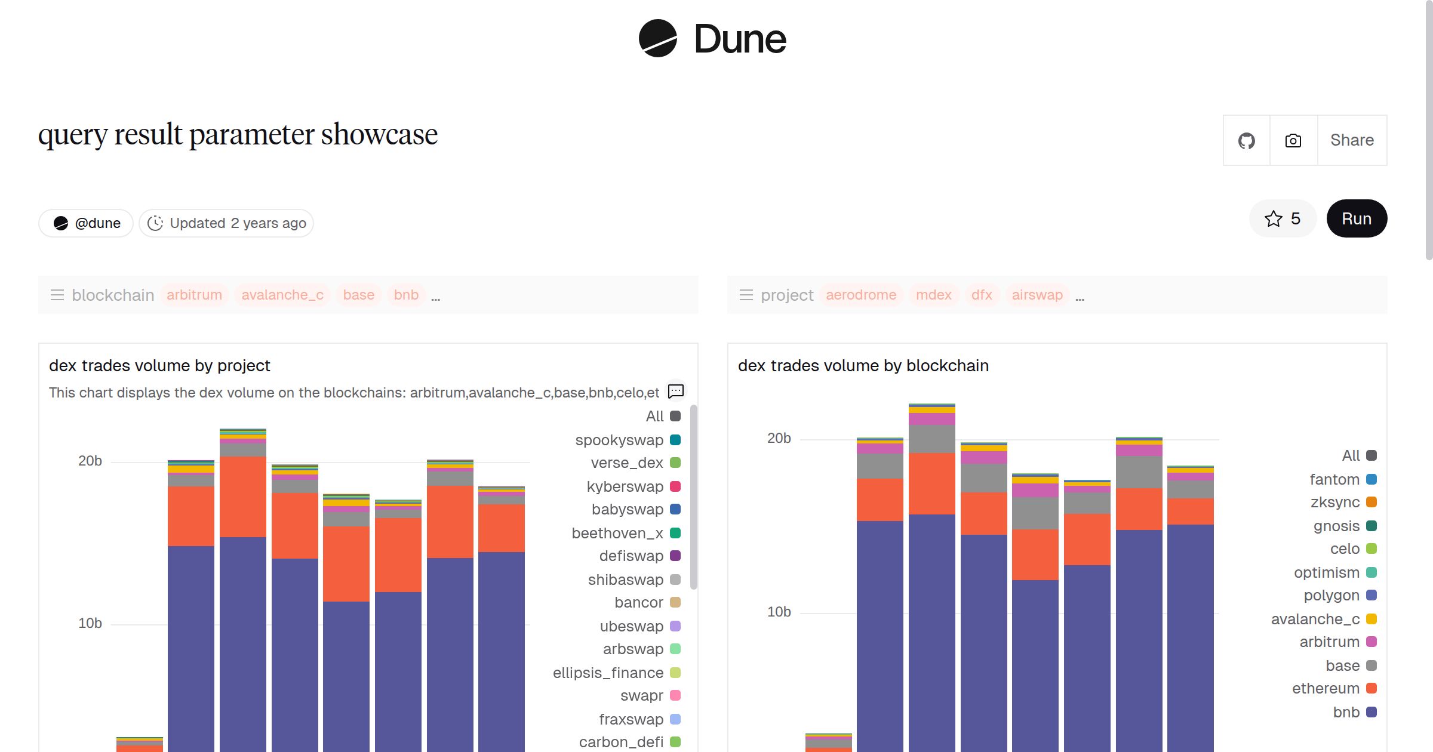Click the camera screenshot icon
The image size is (1433, 752).
[x=1293, y=140]
